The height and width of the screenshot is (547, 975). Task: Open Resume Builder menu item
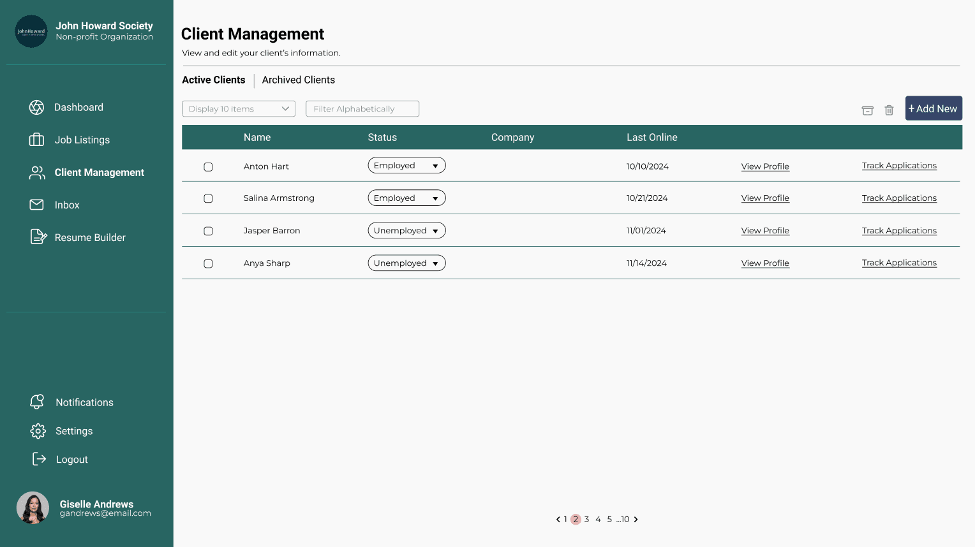coord(90,237)
